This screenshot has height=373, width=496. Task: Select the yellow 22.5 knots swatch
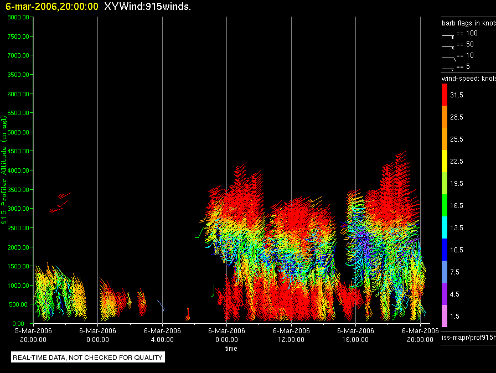click(445, 161)
